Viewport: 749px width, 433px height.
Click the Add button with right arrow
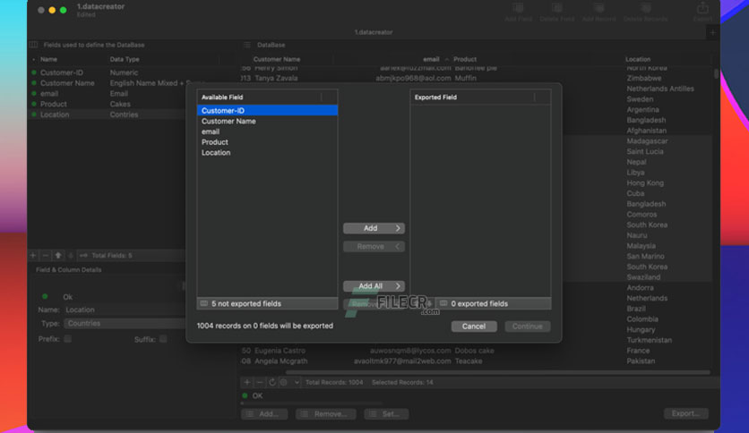(374, 228)
